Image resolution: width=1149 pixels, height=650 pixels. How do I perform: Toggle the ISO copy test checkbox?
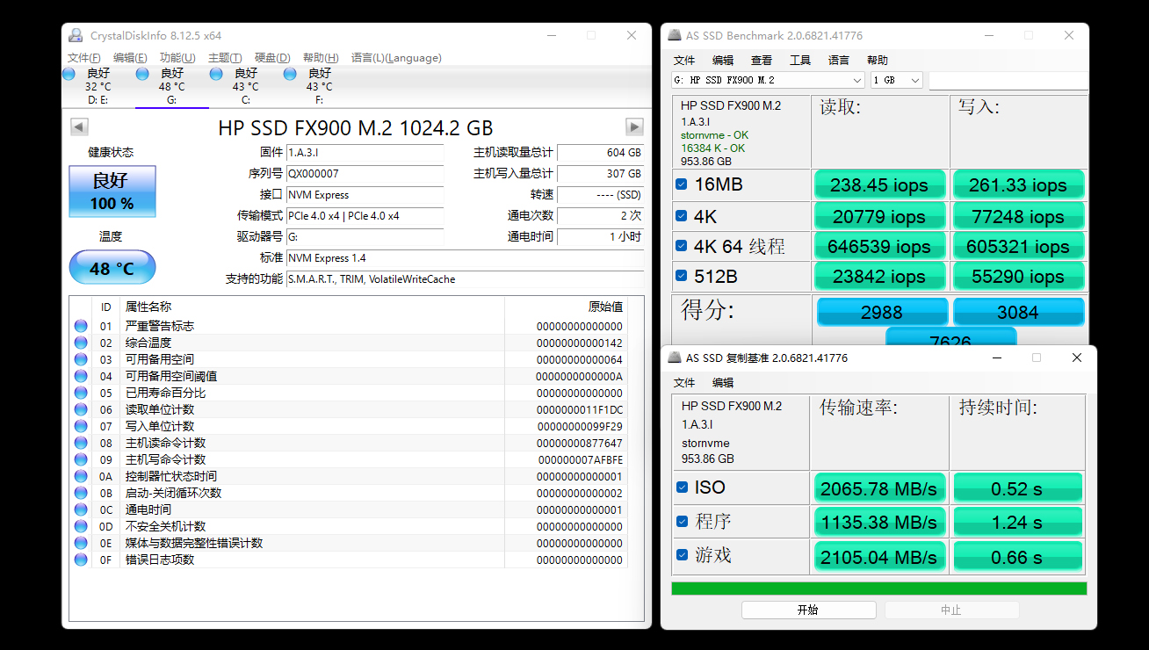point(683,487)
